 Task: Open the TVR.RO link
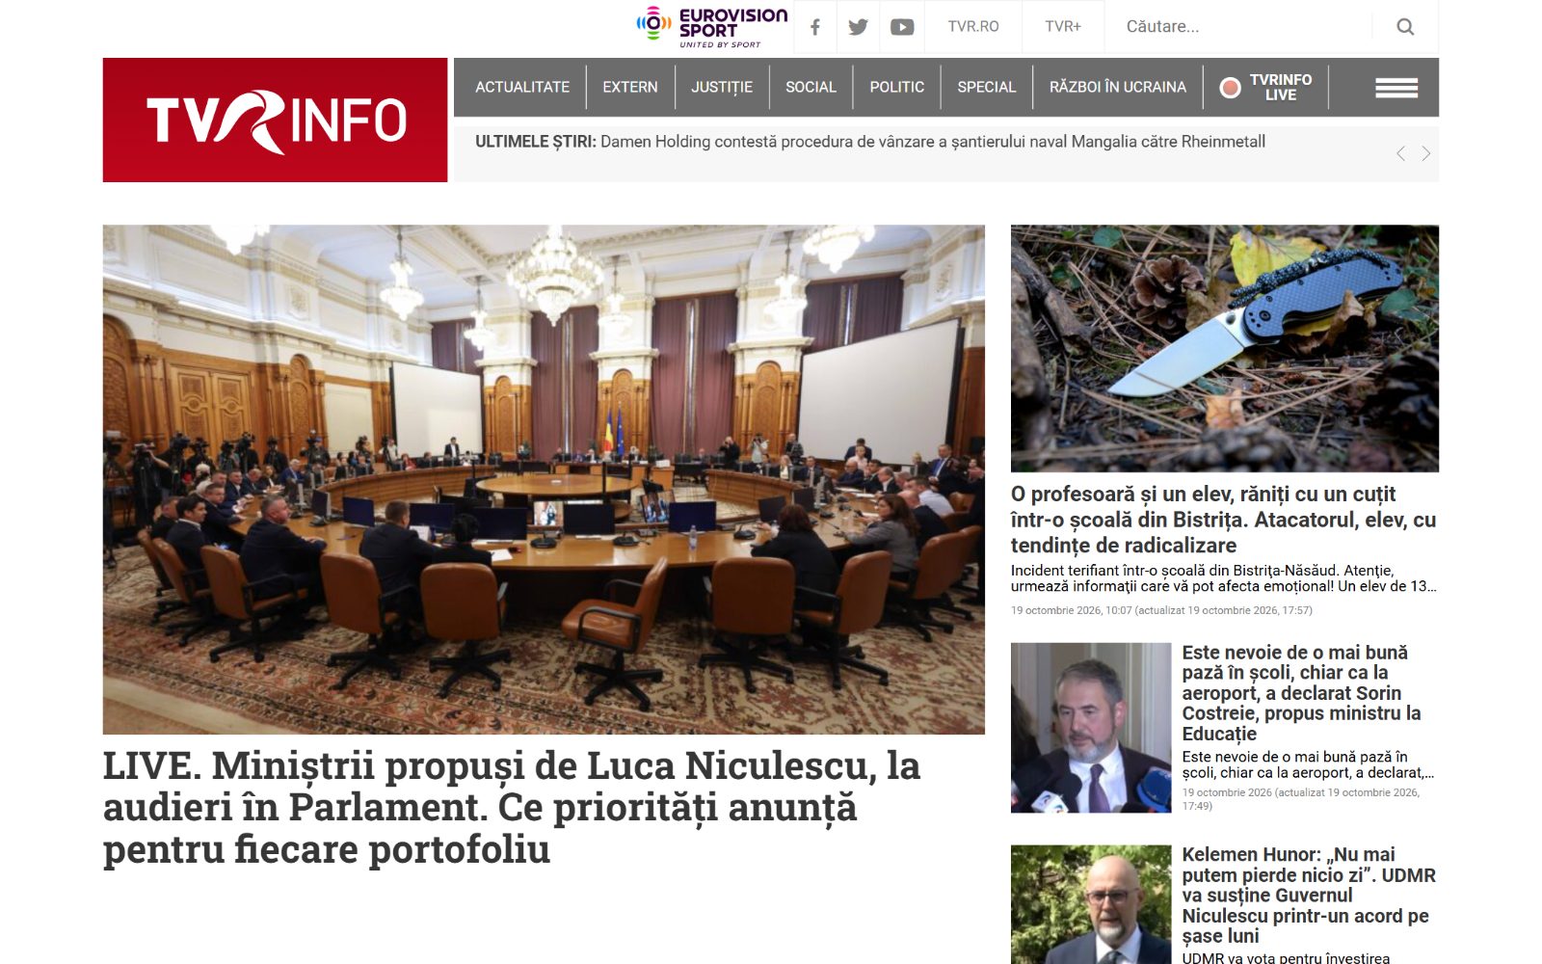click(973, 27)
